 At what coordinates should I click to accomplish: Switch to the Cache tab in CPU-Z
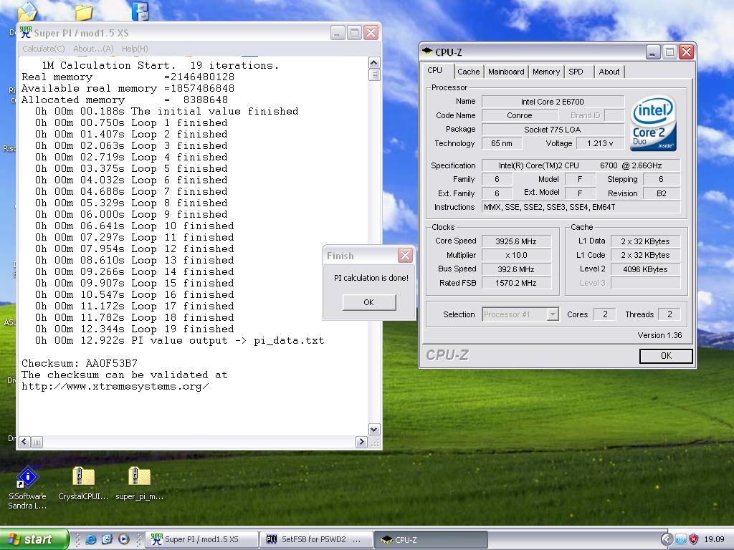[469, 72]
